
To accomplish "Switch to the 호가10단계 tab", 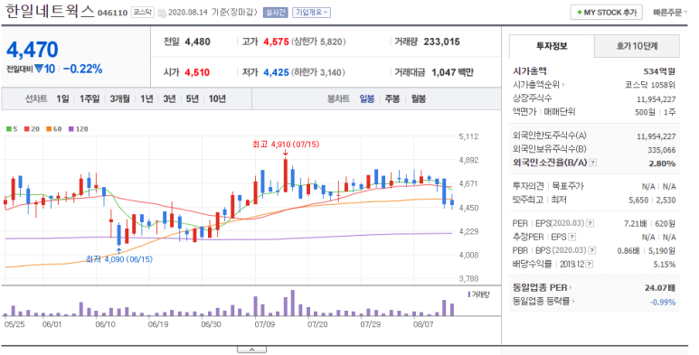I will pyautogui.click(x=637, y=46).
